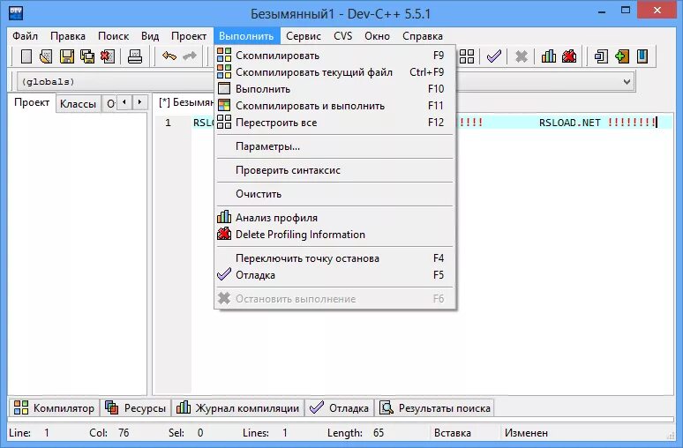Choose Отладка F5 in the dropdown menu

coord(335,275)
